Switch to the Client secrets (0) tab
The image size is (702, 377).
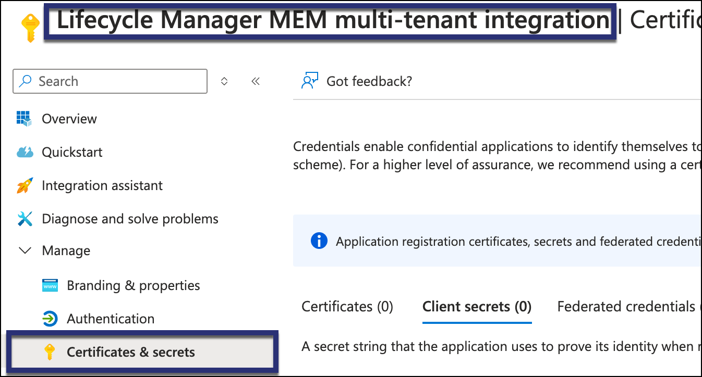477,306
